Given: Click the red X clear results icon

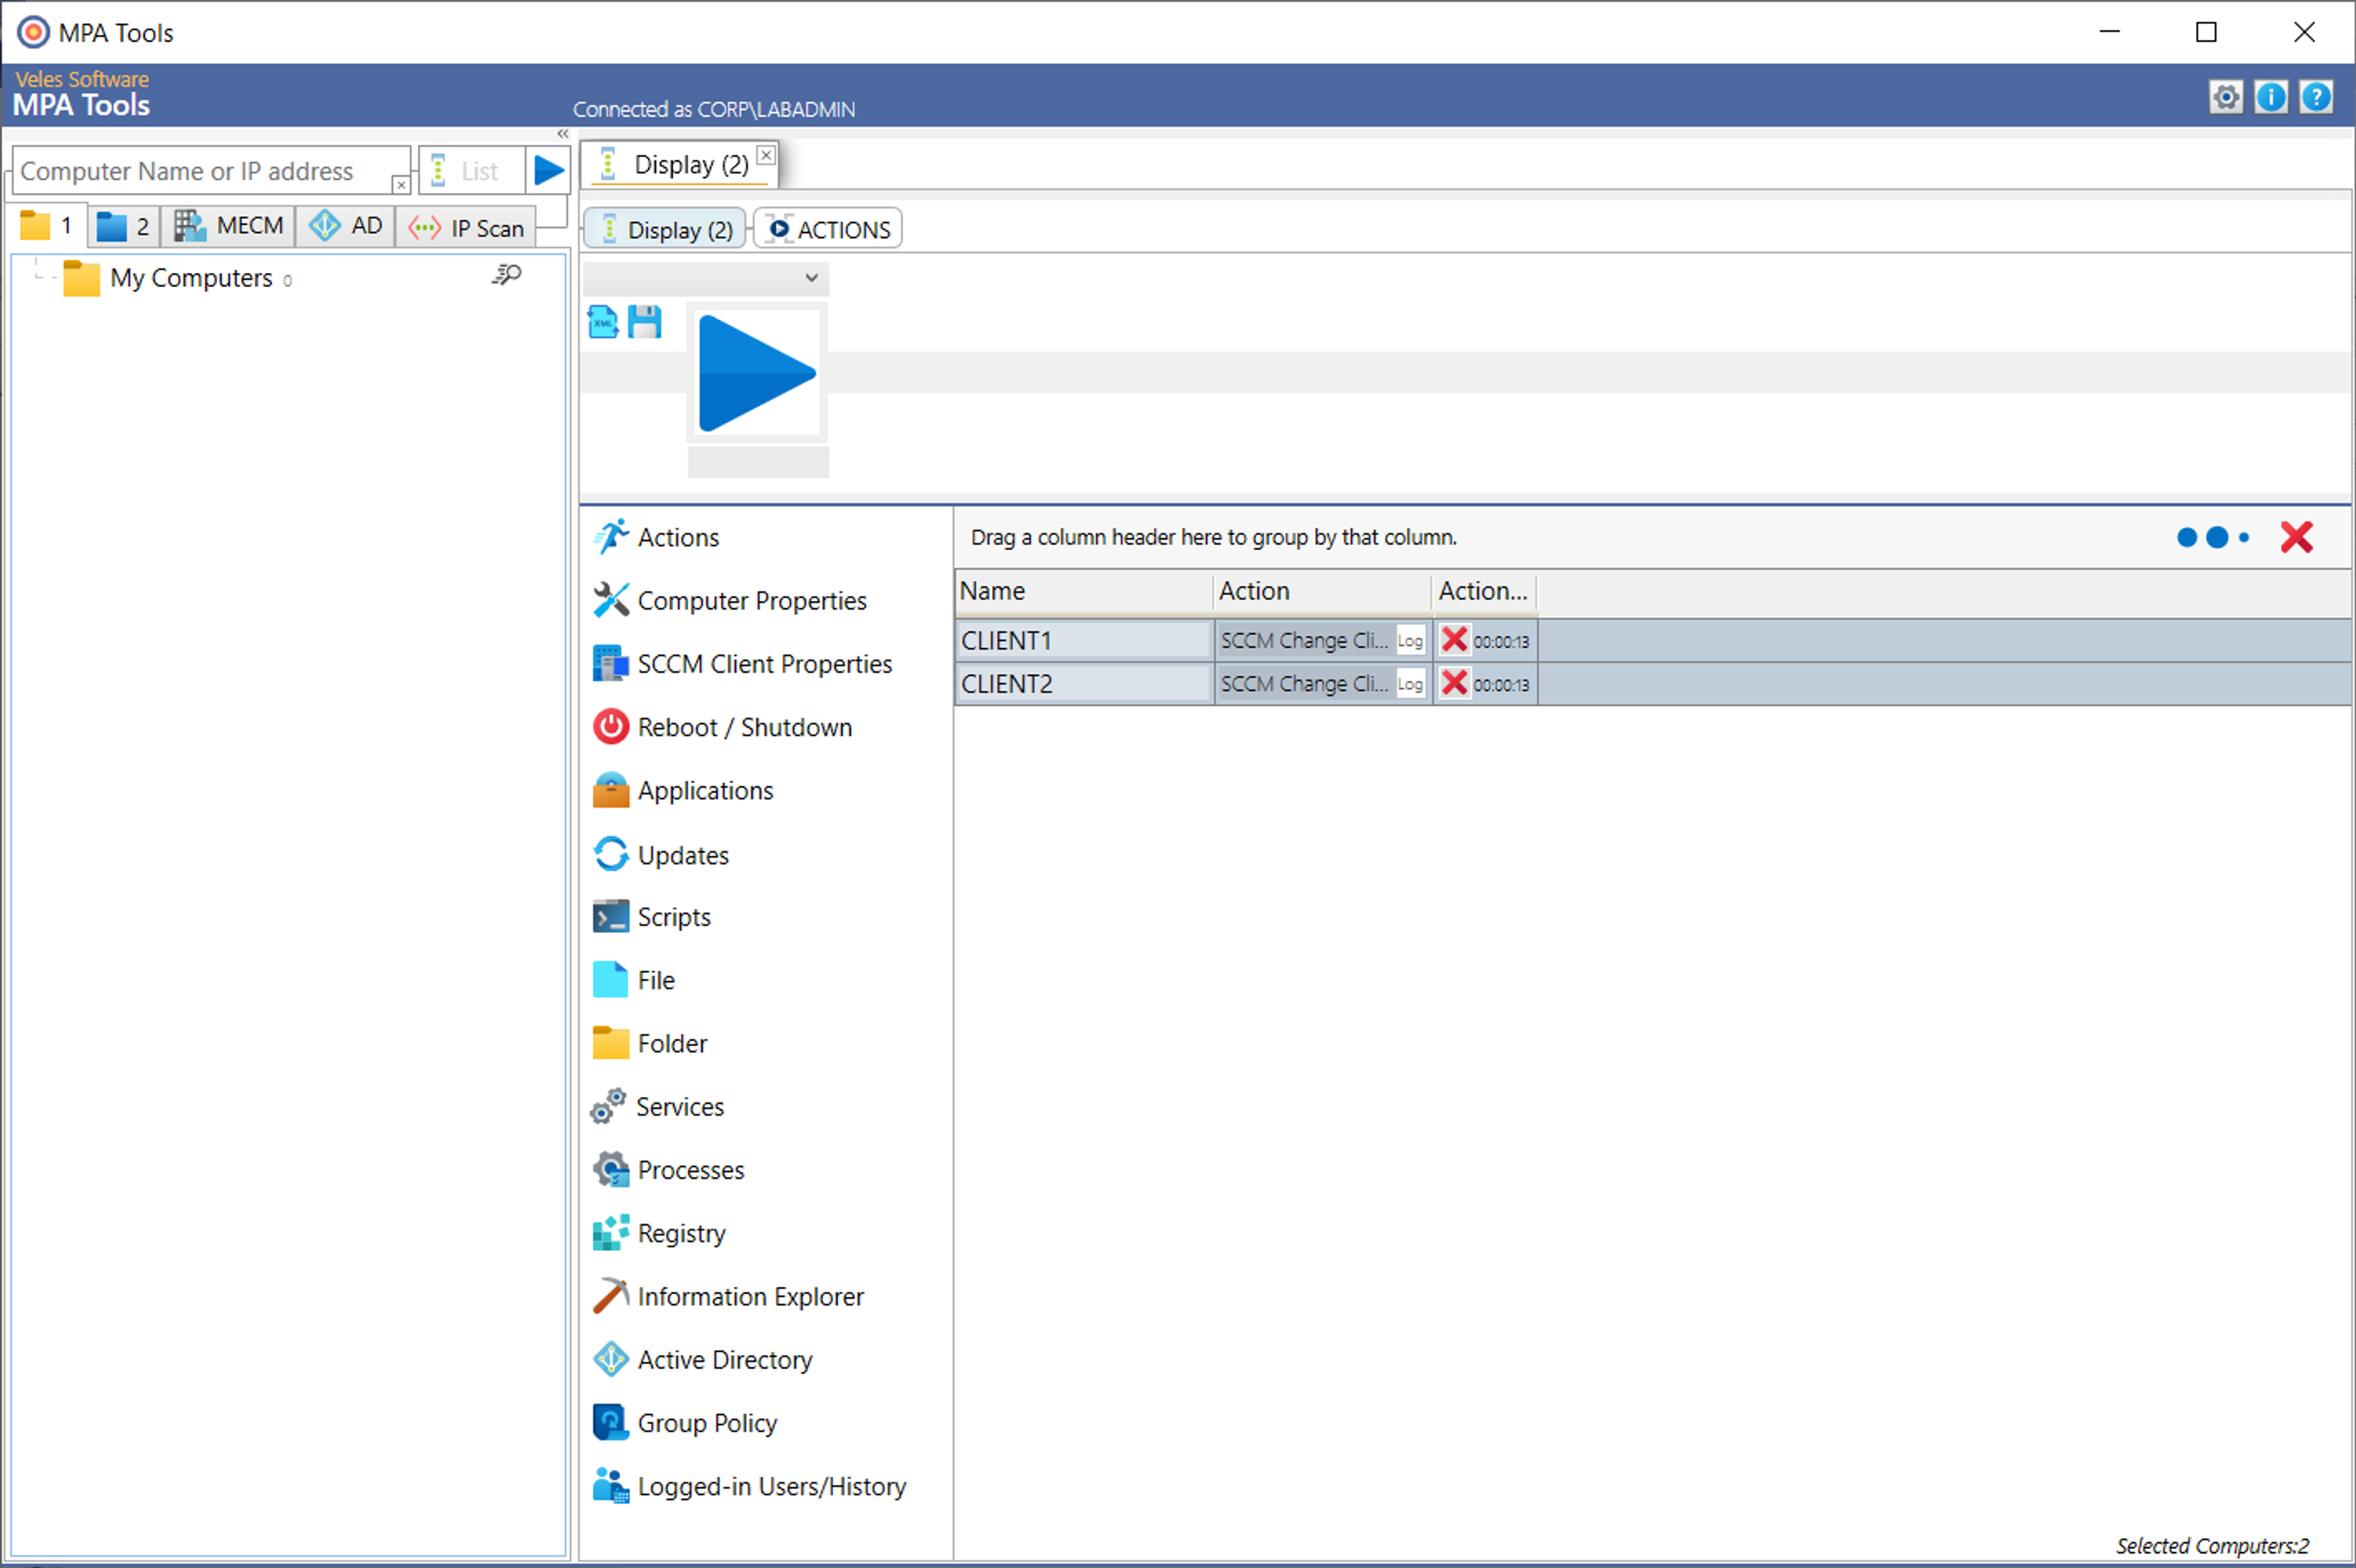Looking at the screenshot, I should [x=2296, y=537].
